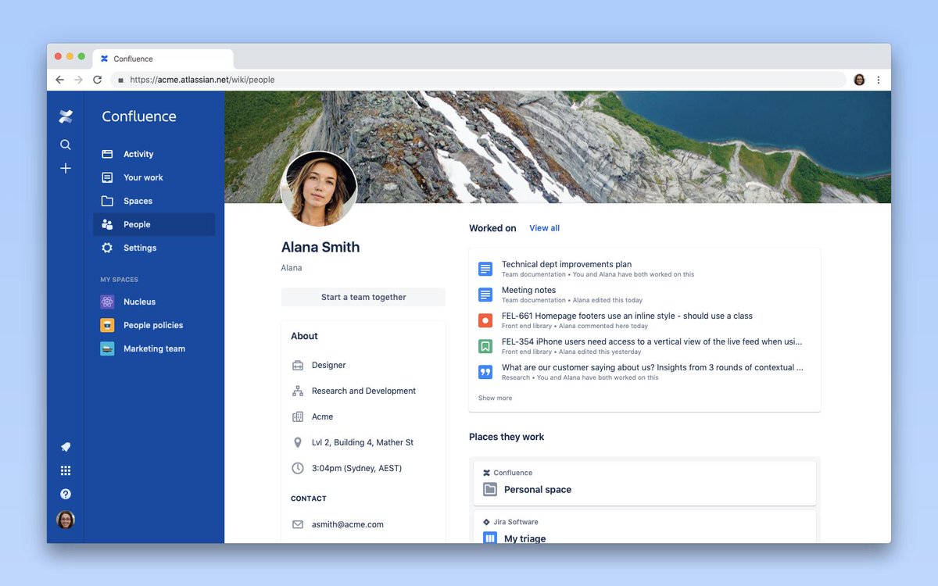
Task: Open Chrome three-dot menu
Action: coord(879,80)
